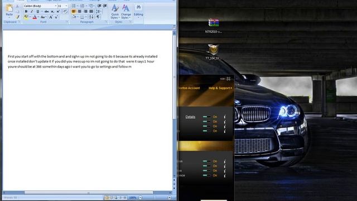357x201 pixels.
Task: Toggle Bold formatting
Action: pyautogui.click(x=26, y=11)
